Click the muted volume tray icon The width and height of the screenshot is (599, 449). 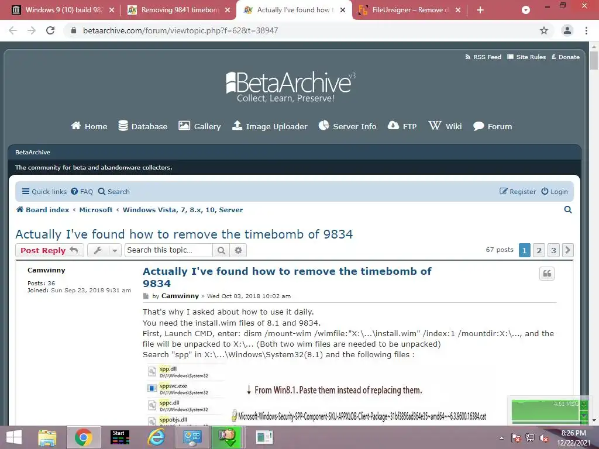543,438
